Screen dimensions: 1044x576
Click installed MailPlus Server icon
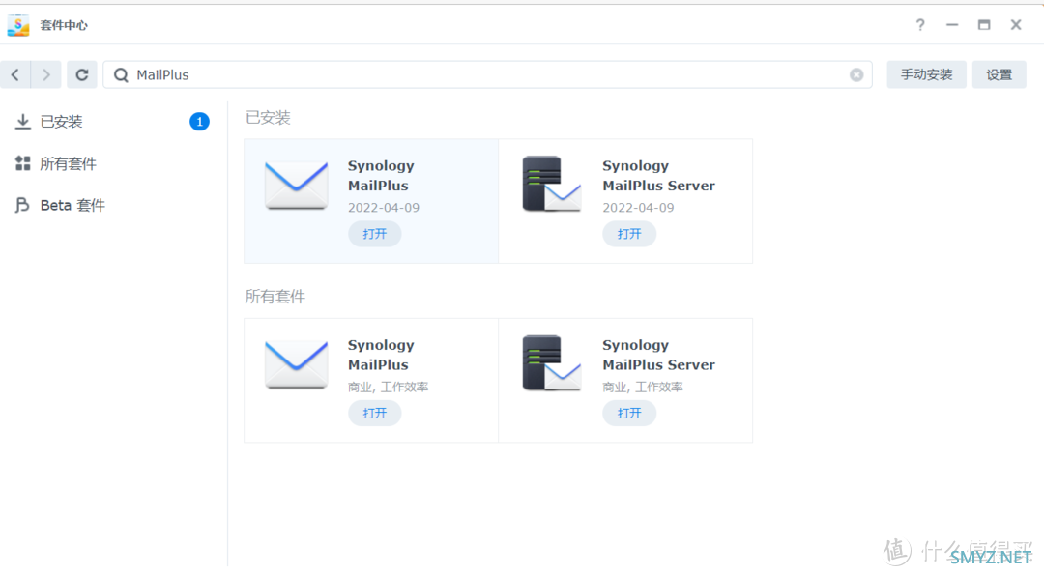(x=552, y=185)
